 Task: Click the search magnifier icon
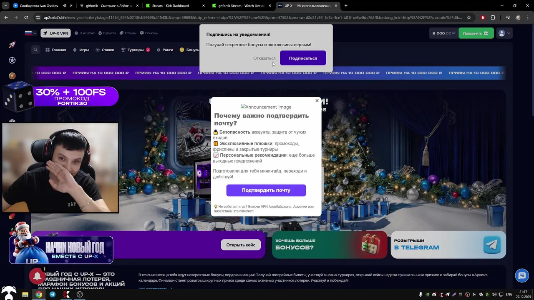(x=35, y=50)
